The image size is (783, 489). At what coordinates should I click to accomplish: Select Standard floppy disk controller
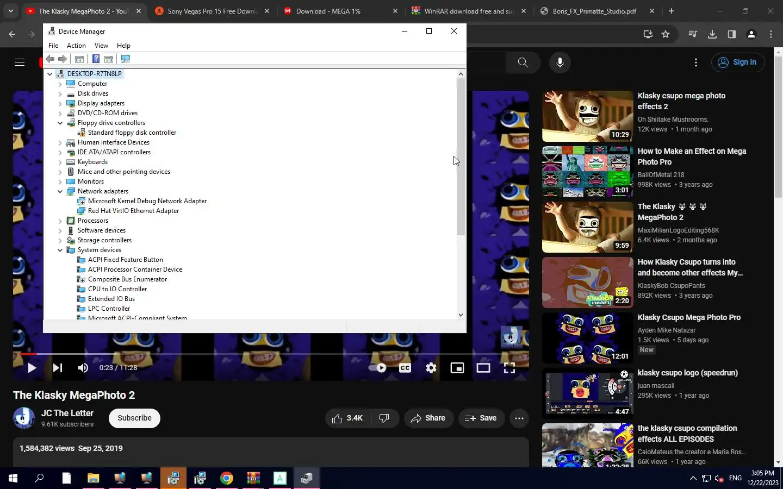coord(132,133)
